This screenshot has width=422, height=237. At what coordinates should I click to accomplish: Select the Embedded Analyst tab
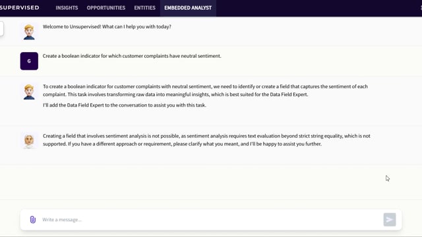click(x=188, y=8)
